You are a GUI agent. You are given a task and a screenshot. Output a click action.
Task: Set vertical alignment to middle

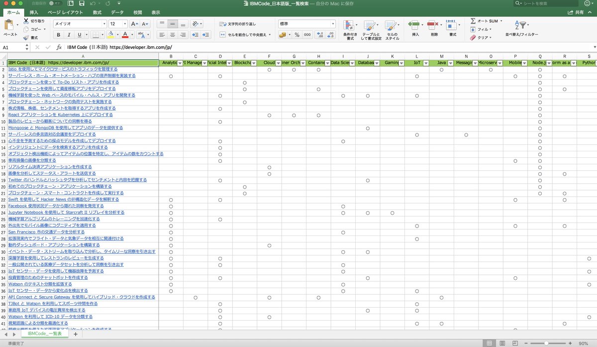pyautogui.click(x=173, y=24)
